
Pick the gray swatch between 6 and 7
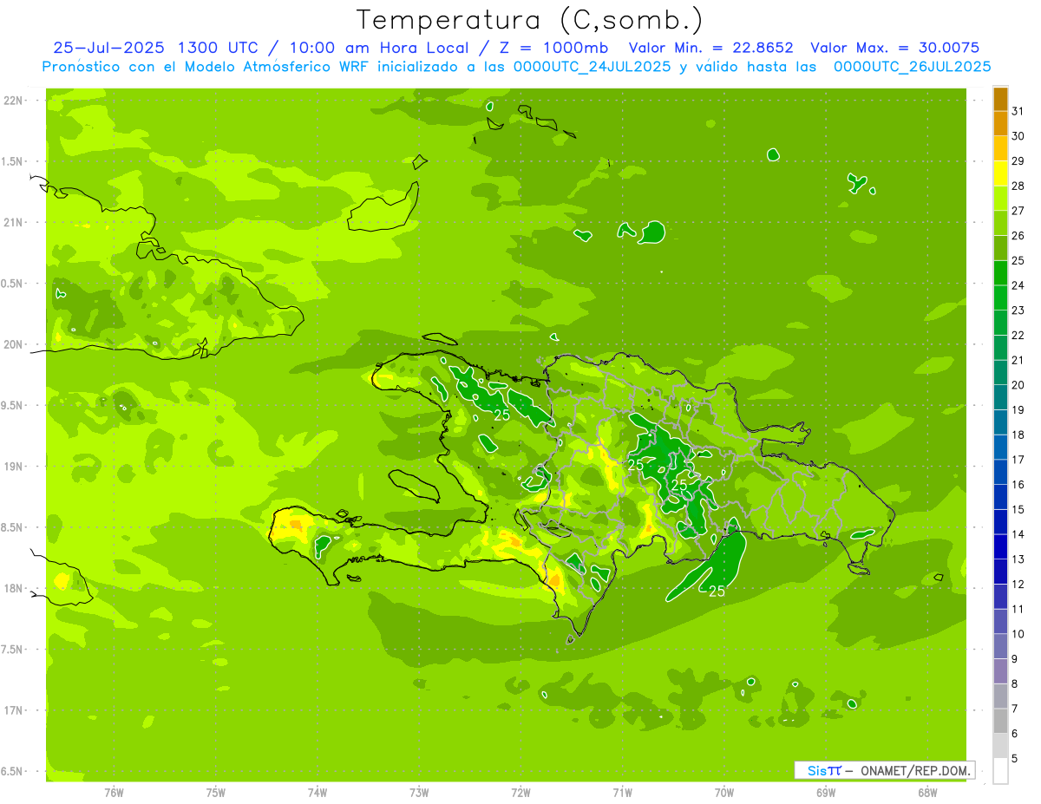[1000, 721]
